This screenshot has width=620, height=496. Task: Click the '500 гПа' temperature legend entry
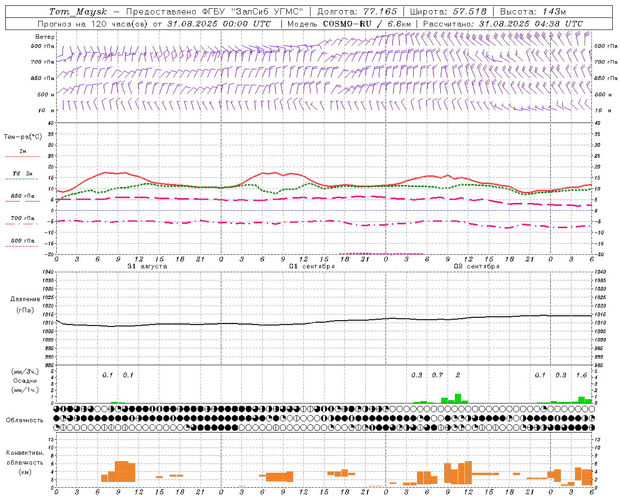23,241
